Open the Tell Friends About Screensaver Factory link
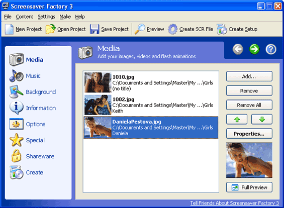The image size is (284, 208). 235,203
